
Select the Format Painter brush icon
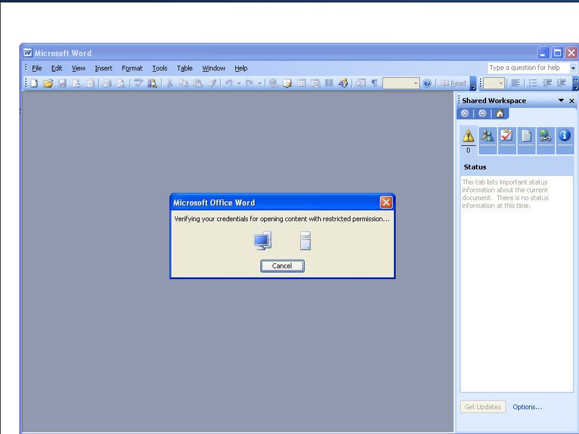pos(212,83)
